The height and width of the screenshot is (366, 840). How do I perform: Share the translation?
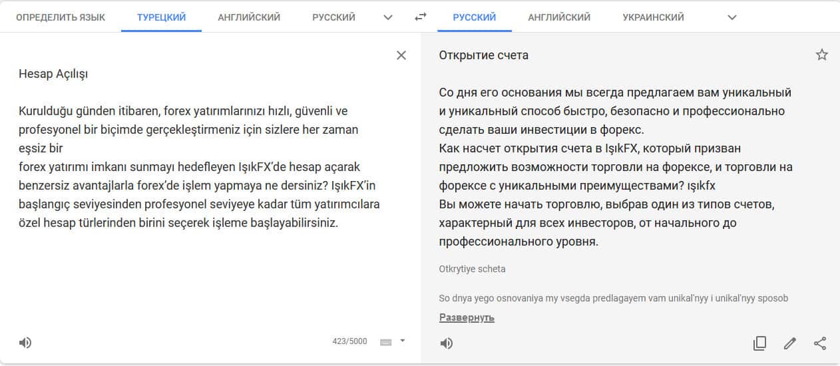820,343
